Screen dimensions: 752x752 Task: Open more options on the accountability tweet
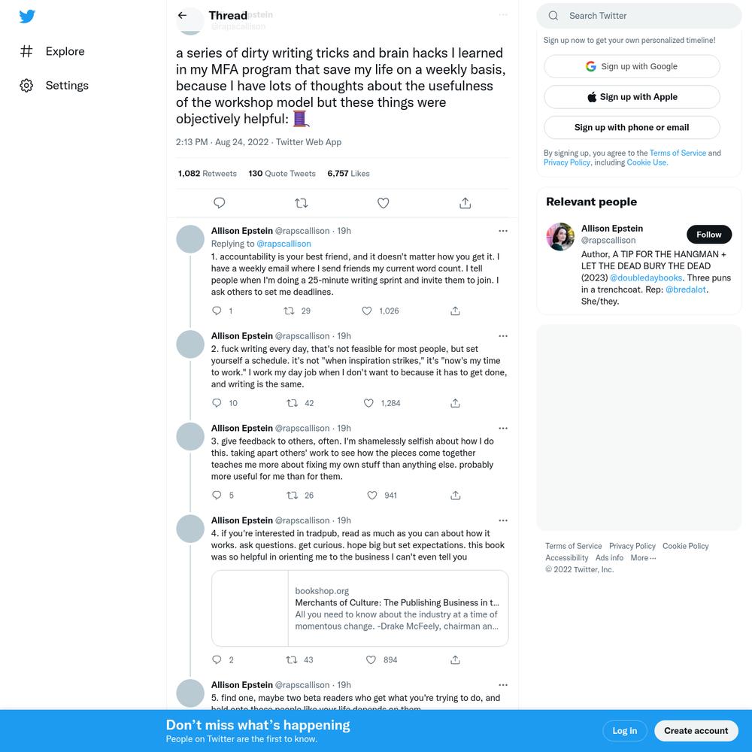(503, 231)
